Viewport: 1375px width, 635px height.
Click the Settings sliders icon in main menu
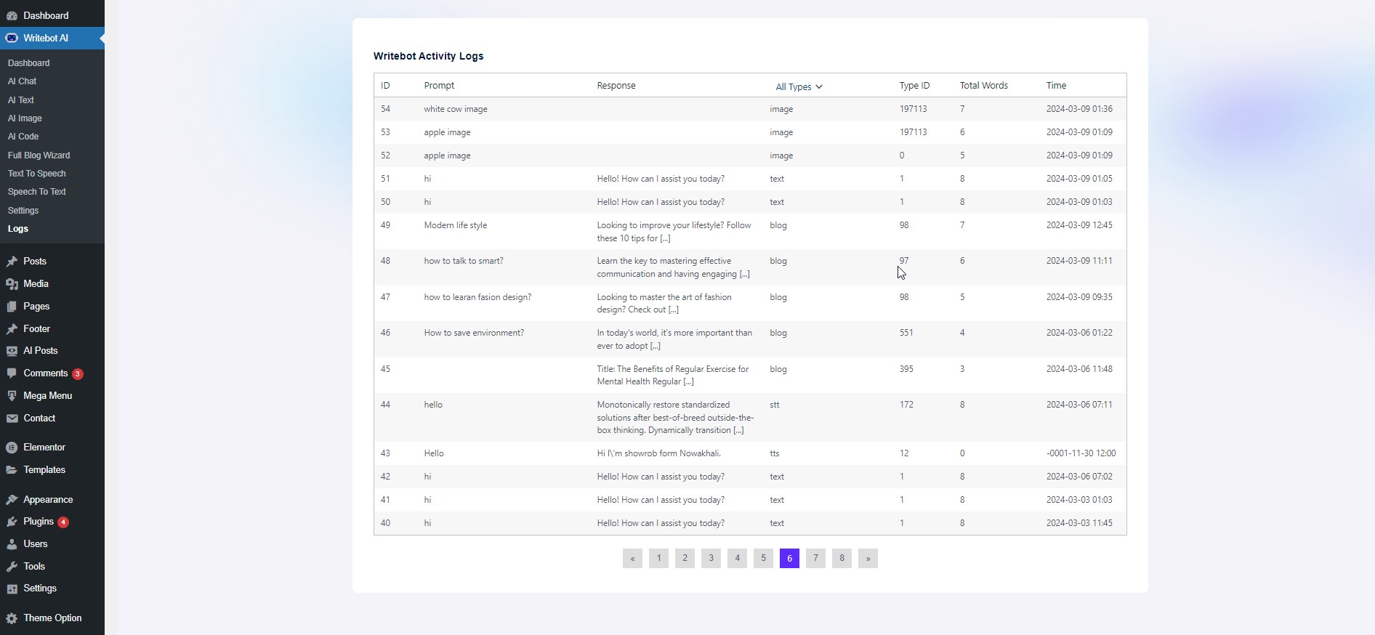[x=12, y=589]
